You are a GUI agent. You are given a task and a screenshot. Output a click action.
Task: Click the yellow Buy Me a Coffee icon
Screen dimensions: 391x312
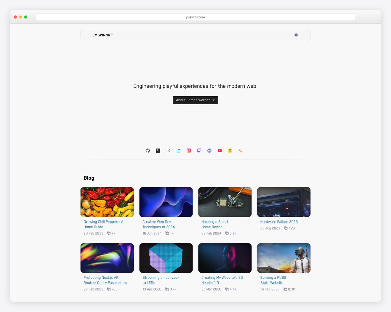(230, 151)
